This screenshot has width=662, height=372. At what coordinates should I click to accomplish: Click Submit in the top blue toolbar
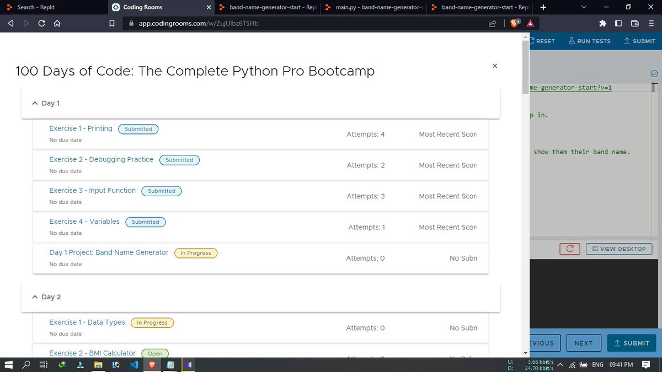coord(639,41)
